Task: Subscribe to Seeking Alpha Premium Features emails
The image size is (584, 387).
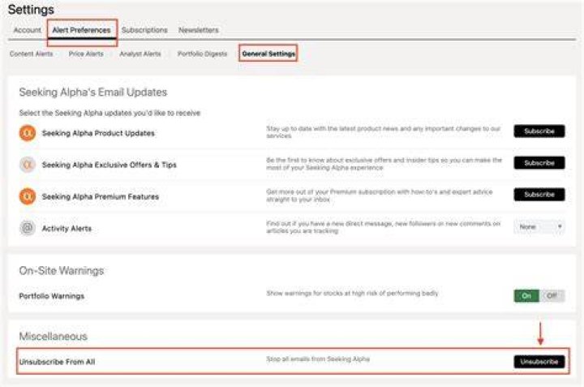Action: click(x=539, y=195)
